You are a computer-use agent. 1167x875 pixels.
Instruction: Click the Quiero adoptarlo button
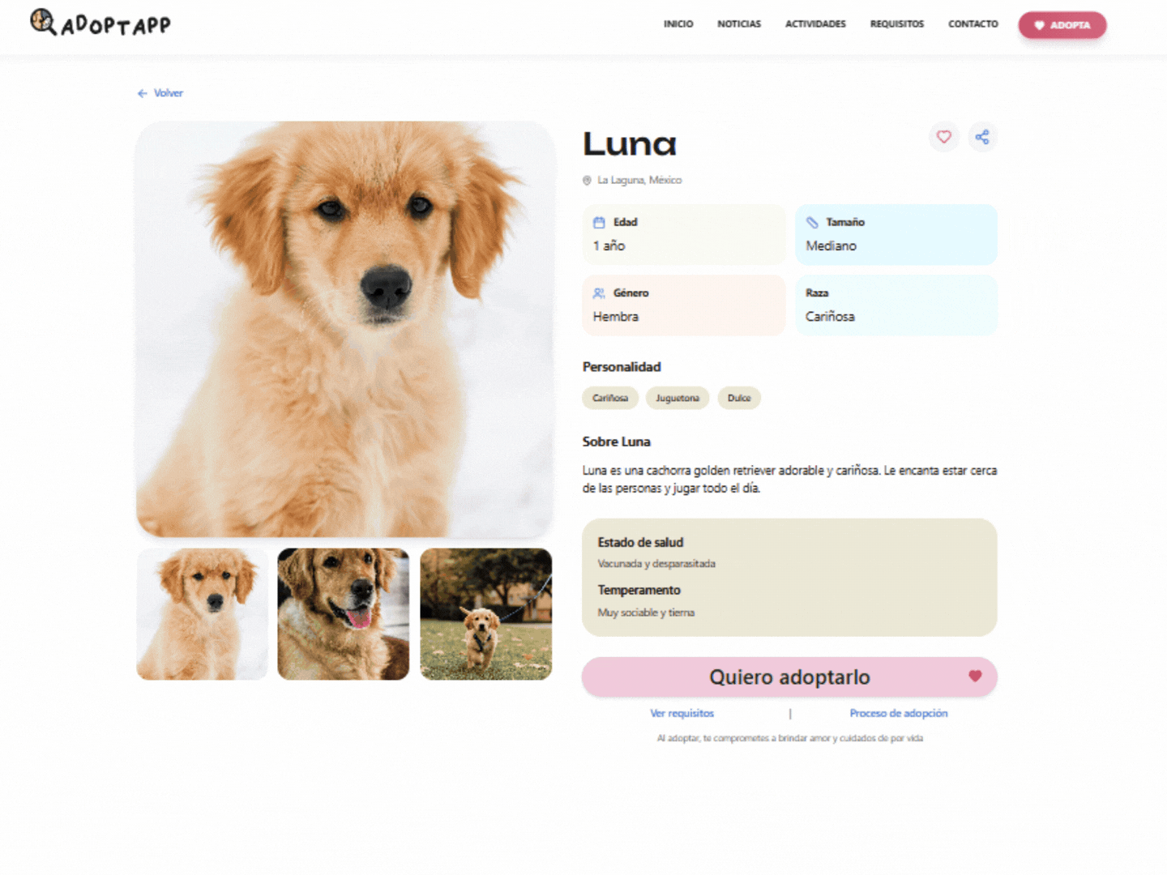[789, 677]
